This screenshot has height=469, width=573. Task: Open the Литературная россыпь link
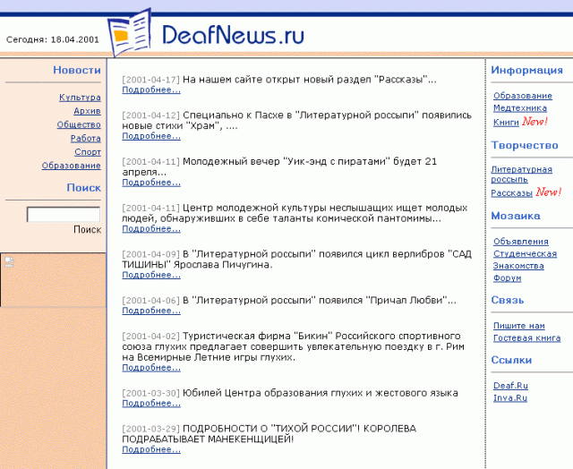tap(521, 175)
